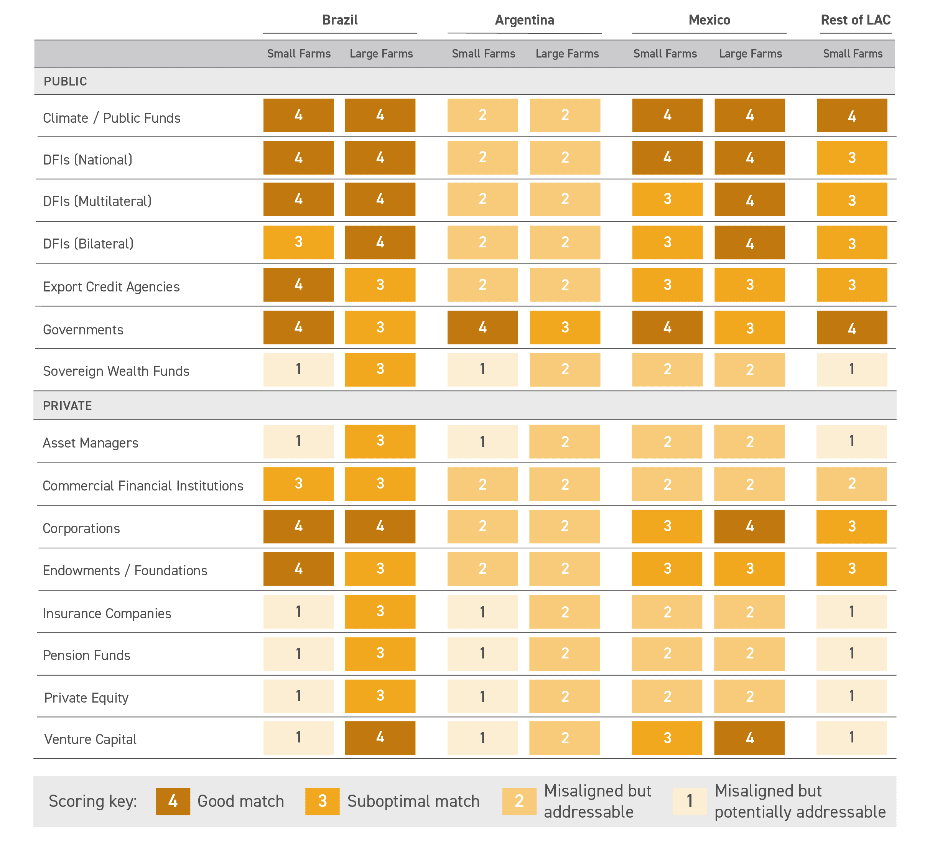The width and height of the screenshot is (930, 846).
Task: Click the Suboptimal match legend swatch
Action: [322, 801]
